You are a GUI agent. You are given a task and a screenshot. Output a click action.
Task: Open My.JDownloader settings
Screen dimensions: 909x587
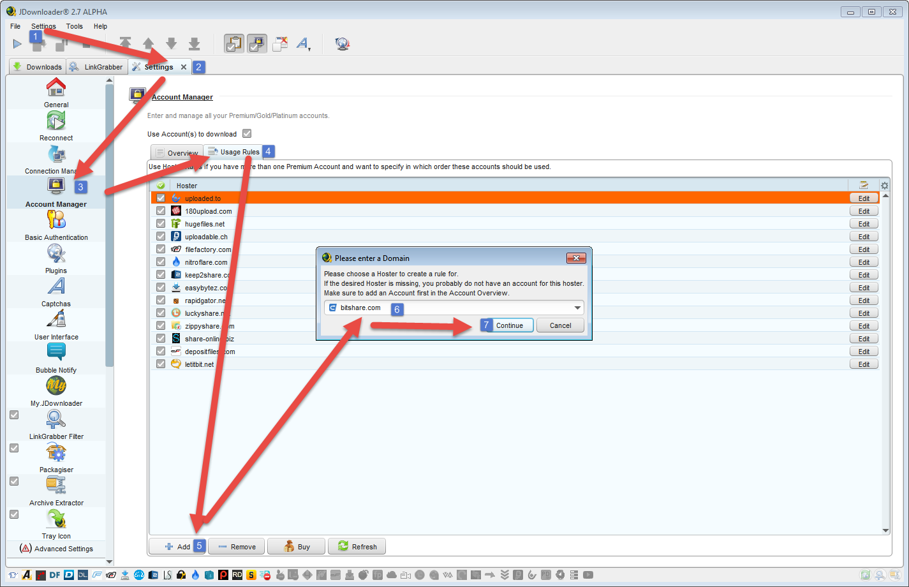[x=56, y=391]
